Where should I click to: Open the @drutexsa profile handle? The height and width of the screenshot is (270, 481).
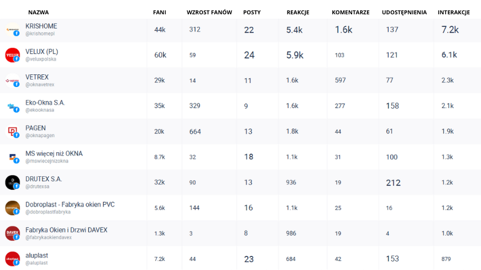click(37, 186)
